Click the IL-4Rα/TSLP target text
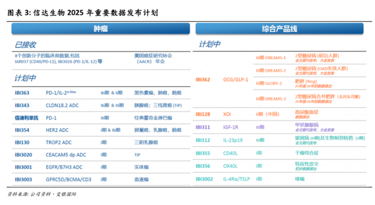 tap(236, 179)
